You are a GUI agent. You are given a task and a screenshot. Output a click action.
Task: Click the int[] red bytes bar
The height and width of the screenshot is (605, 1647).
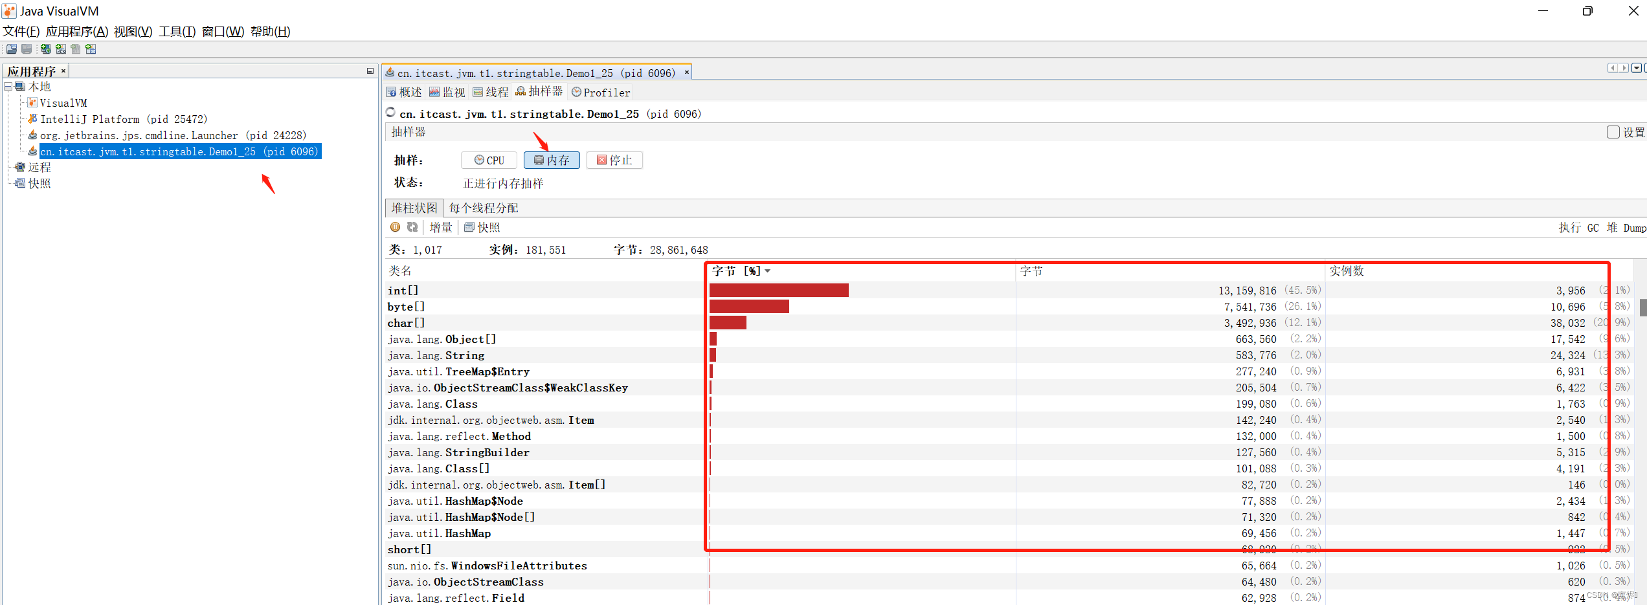pos(779,291)
